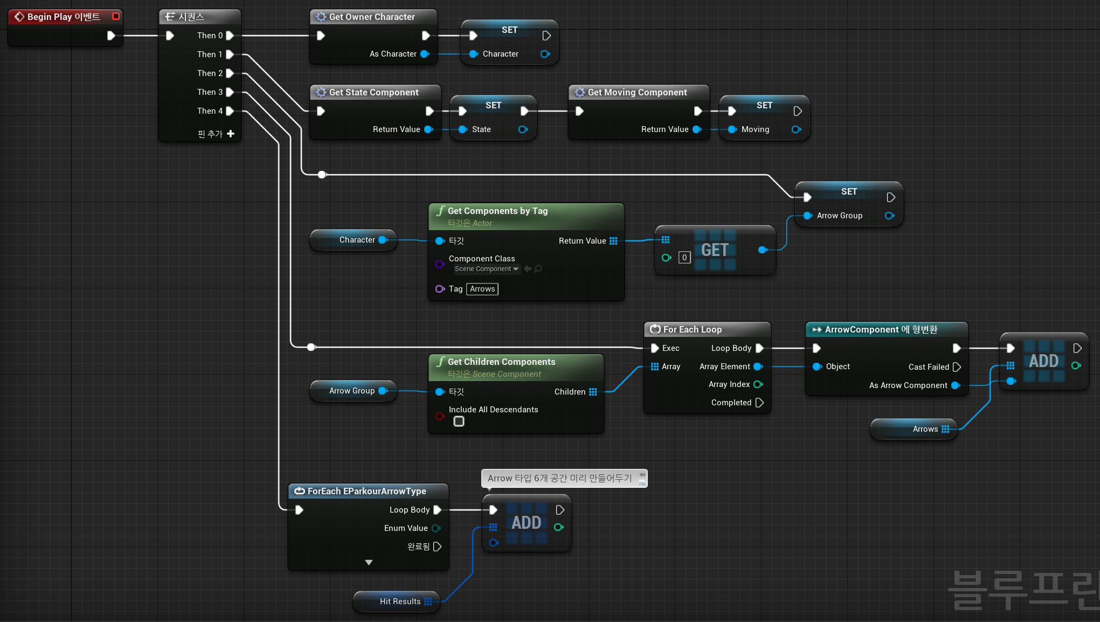Click the Return Value array pin of Get Components by Tag

pyautogui.click(x=613, y=241)
